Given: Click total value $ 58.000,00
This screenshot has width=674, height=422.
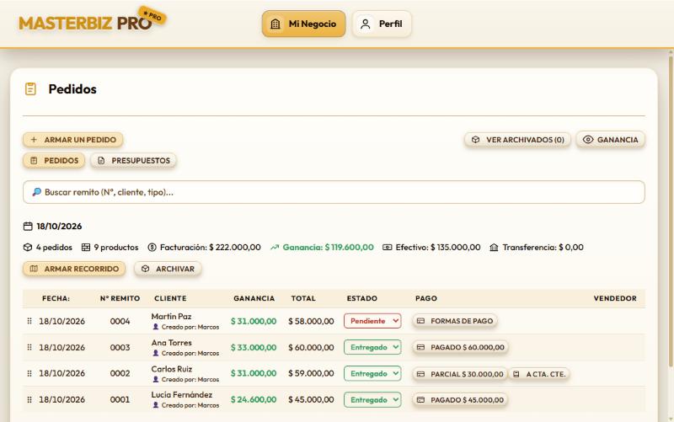Looking at the screenshot, I should pyautogui.click(x=311, y=321).
